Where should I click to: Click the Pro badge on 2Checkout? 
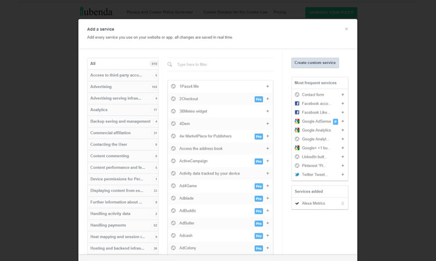tap(259, 99)
